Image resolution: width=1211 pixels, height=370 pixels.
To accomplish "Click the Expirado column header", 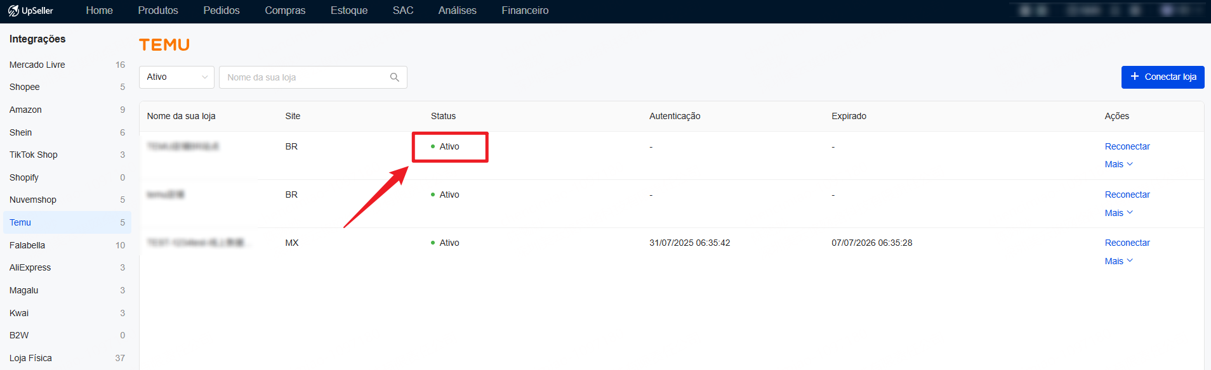I will [x=849, y=116].
